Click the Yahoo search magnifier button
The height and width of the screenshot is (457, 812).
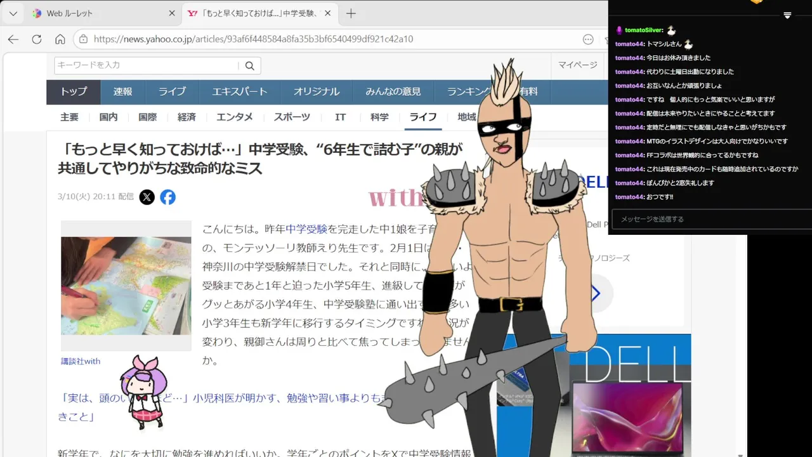pos(250,65)
